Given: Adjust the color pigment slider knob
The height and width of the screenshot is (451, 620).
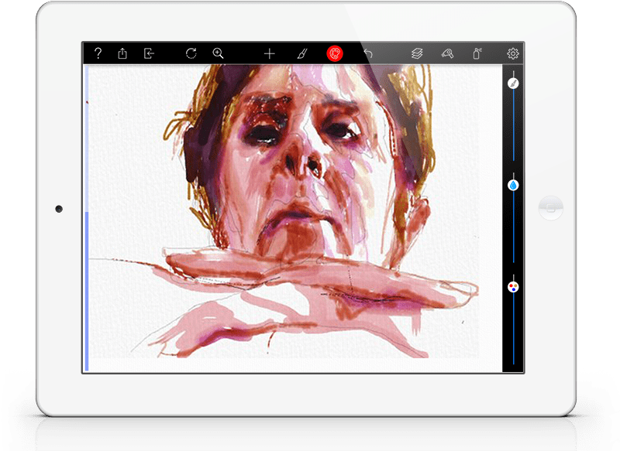Looking at the screenshot, I should coord(513,287).
